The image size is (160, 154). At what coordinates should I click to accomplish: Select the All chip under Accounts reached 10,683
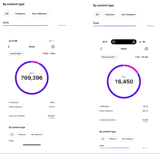click(103, 139)
